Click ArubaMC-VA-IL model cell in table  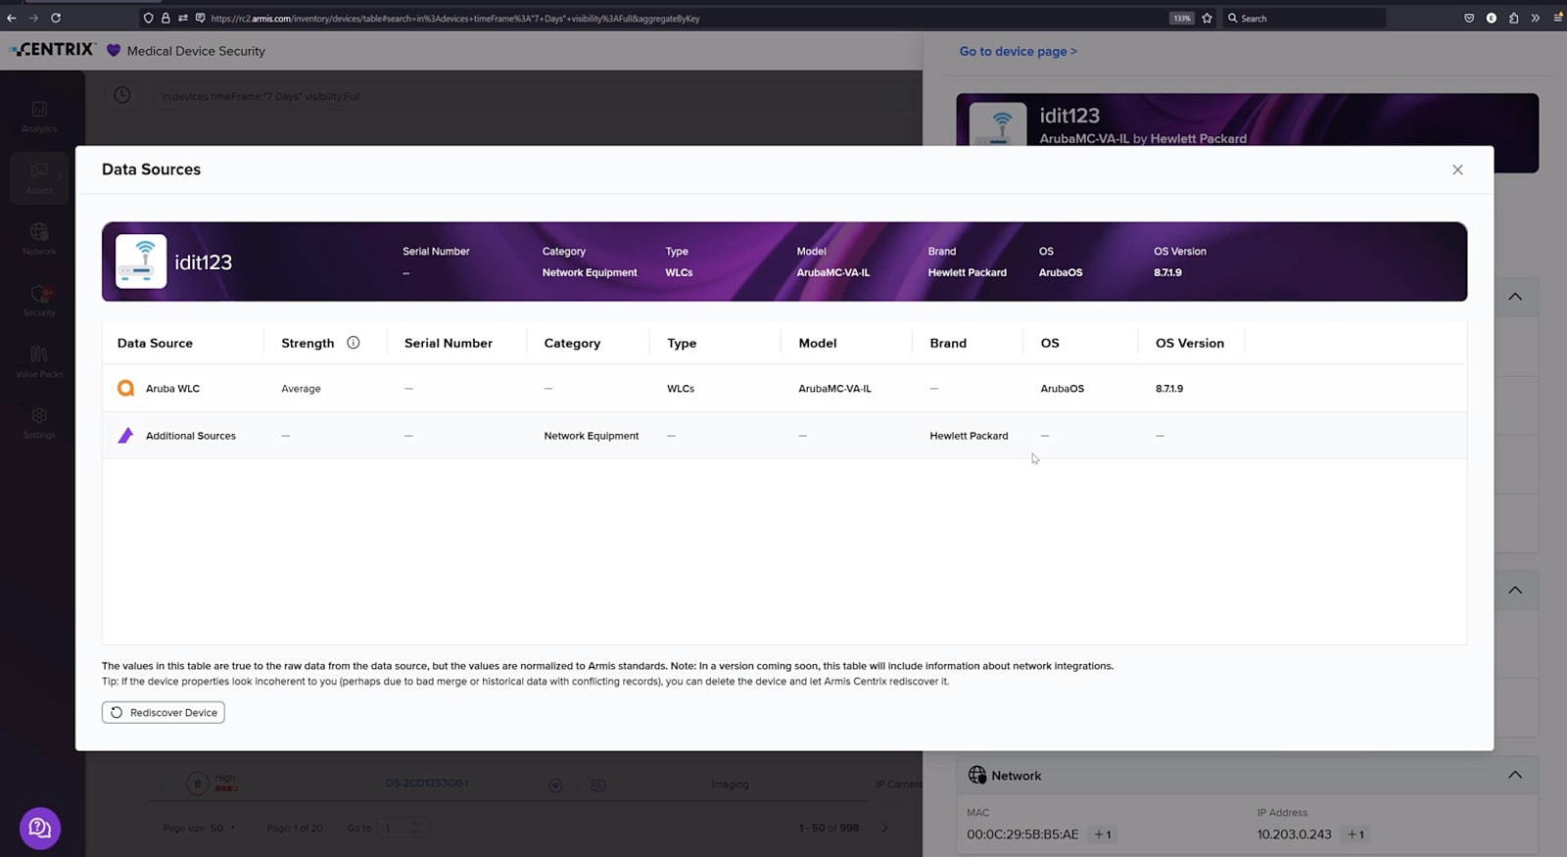pyautogui.click(x=834, y=389)
